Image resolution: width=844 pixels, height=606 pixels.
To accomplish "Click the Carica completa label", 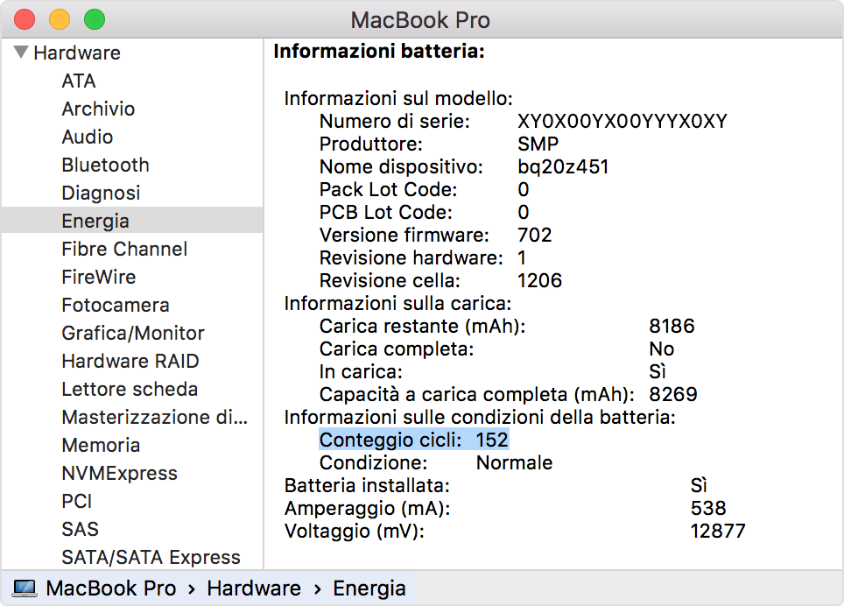I will (397, 349).
